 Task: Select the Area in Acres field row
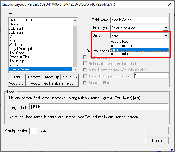point(41,69)
